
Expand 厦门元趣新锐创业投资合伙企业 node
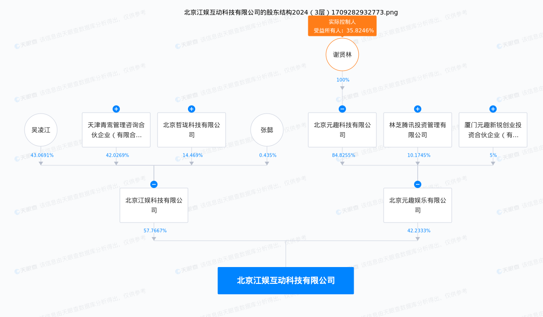[x=493, y=109]
